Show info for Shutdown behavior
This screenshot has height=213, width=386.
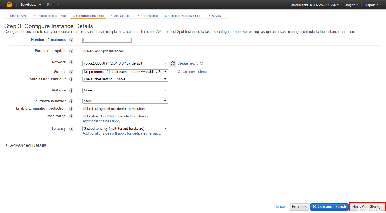click(71, 101)
